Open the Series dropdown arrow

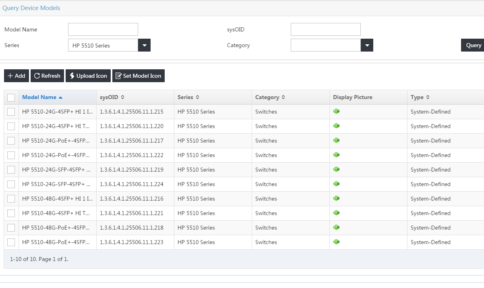click(x=144, y=45)
